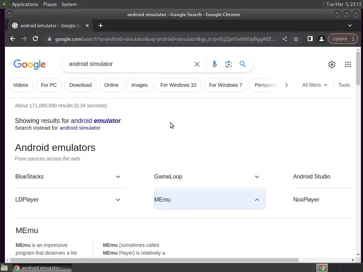Open a new tab with plus button

tap(100, 25)
